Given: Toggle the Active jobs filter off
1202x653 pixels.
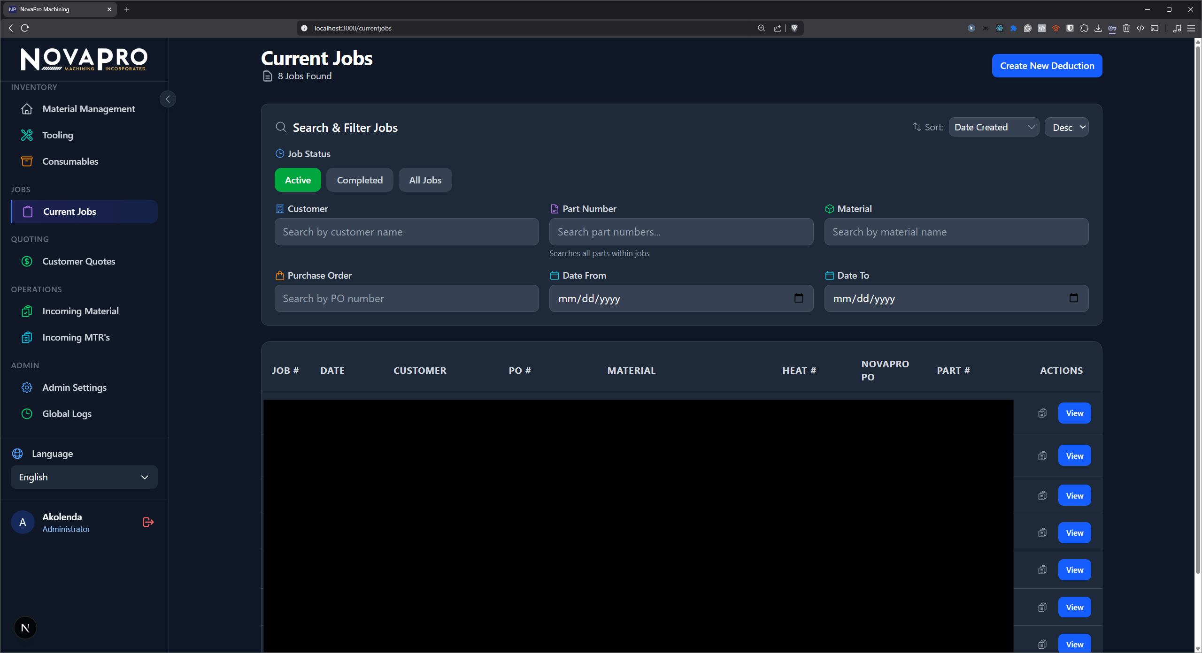Looking at the screenshot, I should tap(298, 180).
